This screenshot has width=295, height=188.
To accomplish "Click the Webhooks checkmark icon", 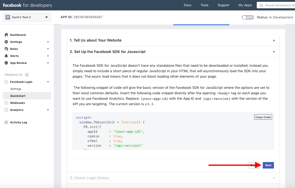I will click(x=6, y=103).
